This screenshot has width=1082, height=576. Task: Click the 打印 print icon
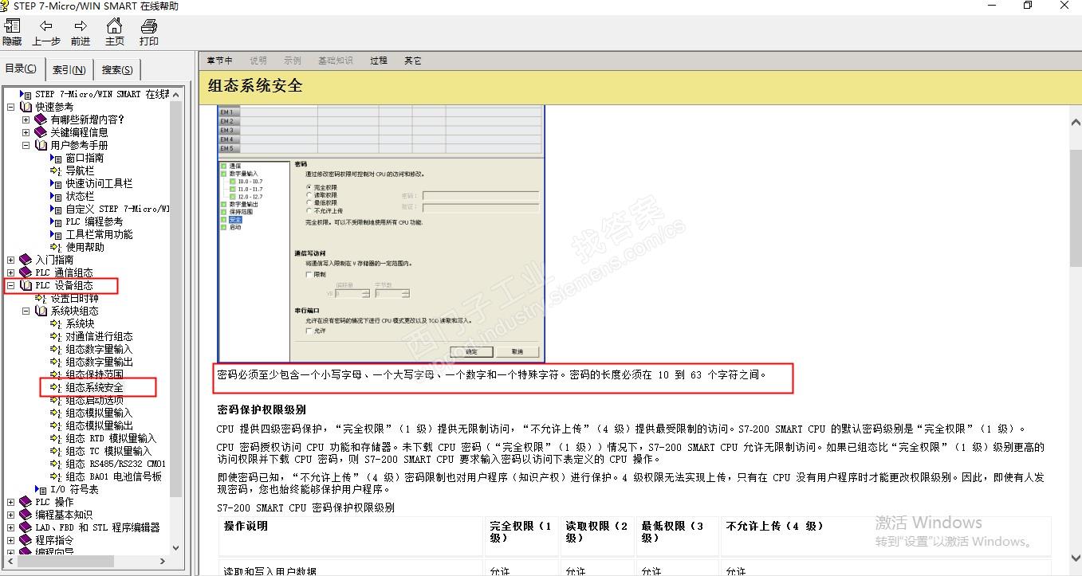point(149,26)
